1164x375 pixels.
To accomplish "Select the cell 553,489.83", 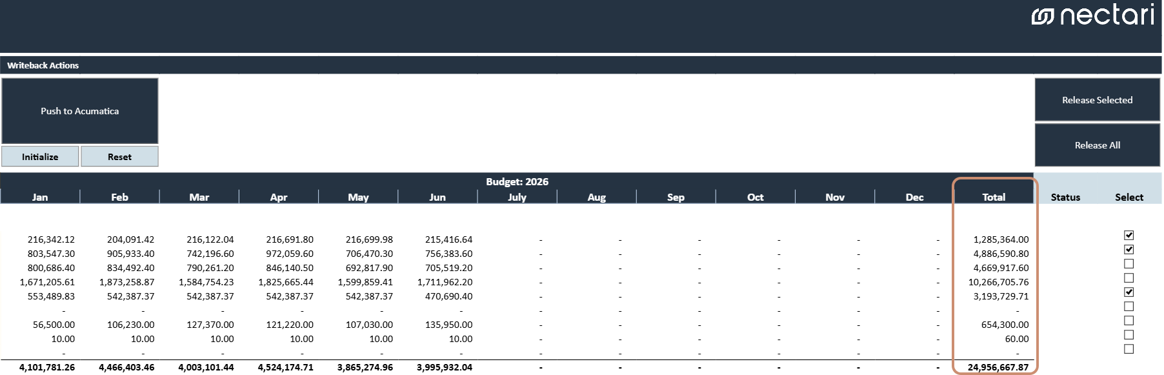I will point(51,296).
